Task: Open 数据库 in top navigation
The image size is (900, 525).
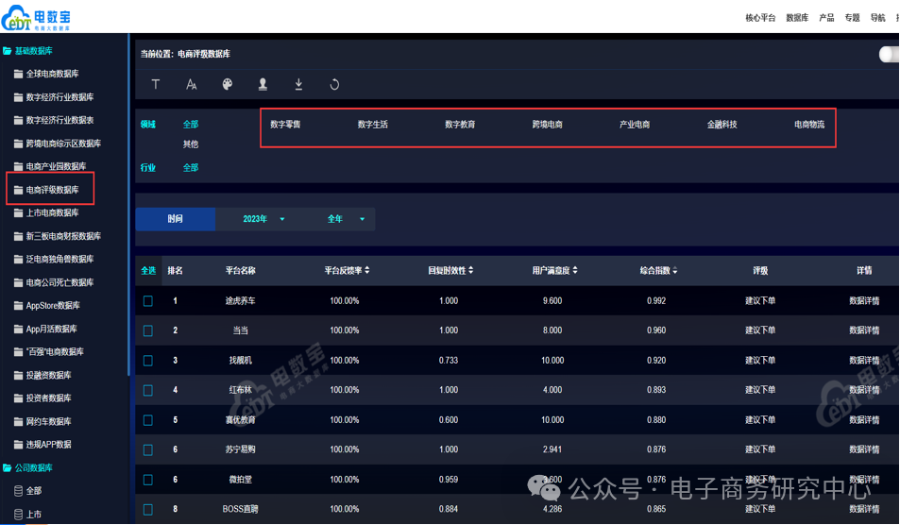Action: pyautogui.click(x=797, y=18)
